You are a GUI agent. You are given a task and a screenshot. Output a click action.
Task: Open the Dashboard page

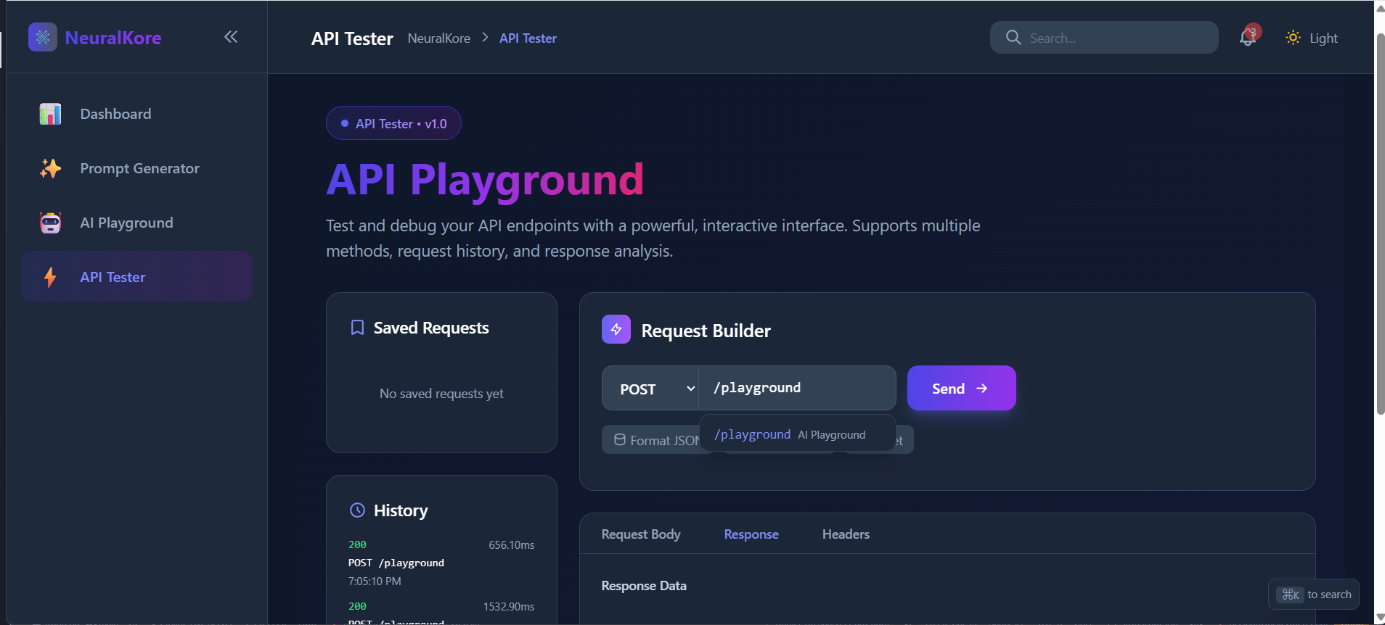136,114
